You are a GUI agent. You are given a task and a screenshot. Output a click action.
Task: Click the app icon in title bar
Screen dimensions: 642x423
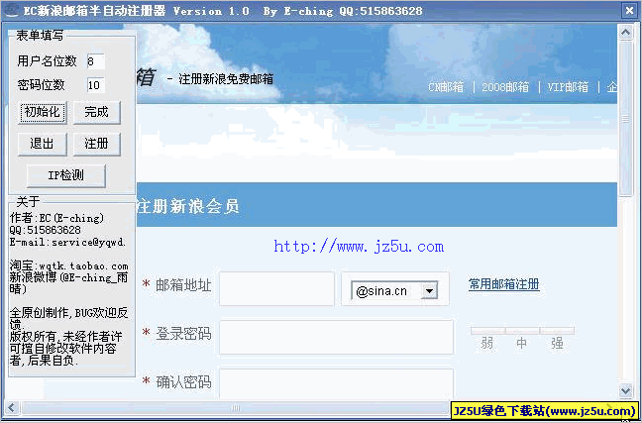(x=12, y=10)
